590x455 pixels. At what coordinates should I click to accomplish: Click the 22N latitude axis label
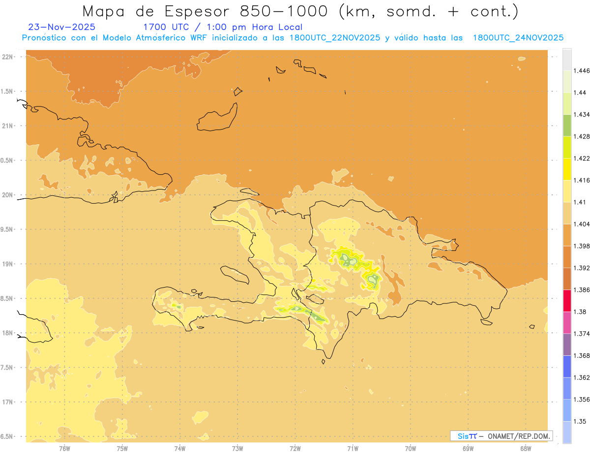pyautogui.click(x=8, y=56)
